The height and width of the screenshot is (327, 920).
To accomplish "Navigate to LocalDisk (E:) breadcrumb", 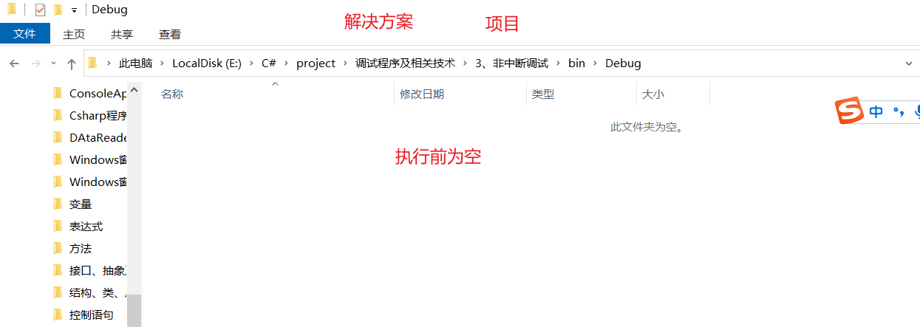I will 207,63.
